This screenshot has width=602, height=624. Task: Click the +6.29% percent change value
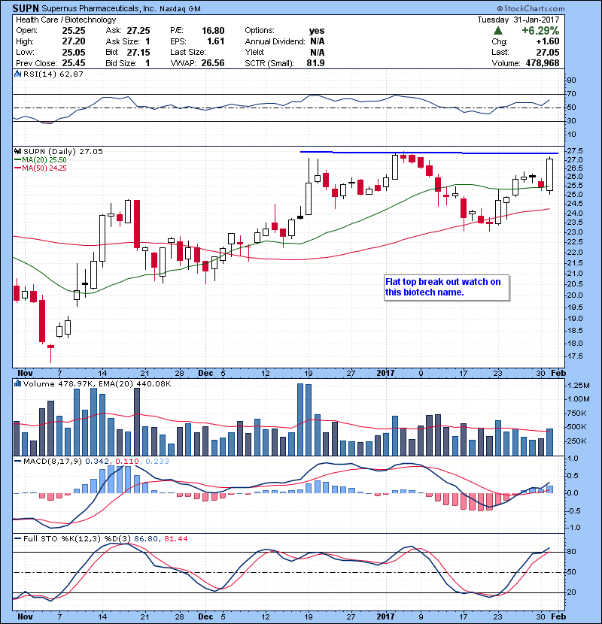point(540,31)
